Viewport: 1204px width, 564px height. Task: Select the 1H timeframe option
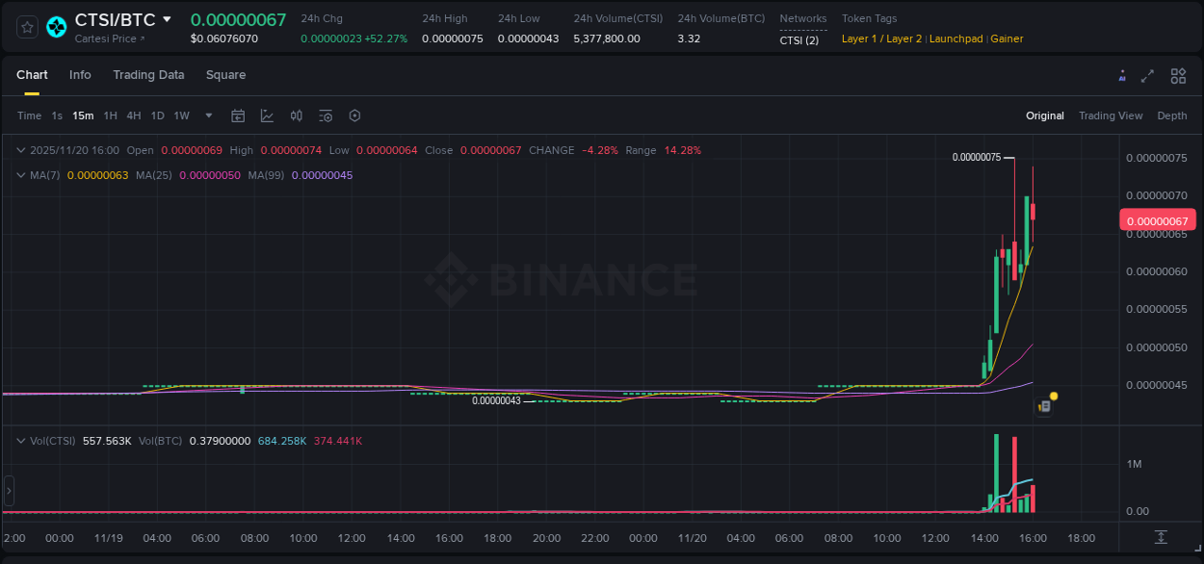click(x=109, y=115)
